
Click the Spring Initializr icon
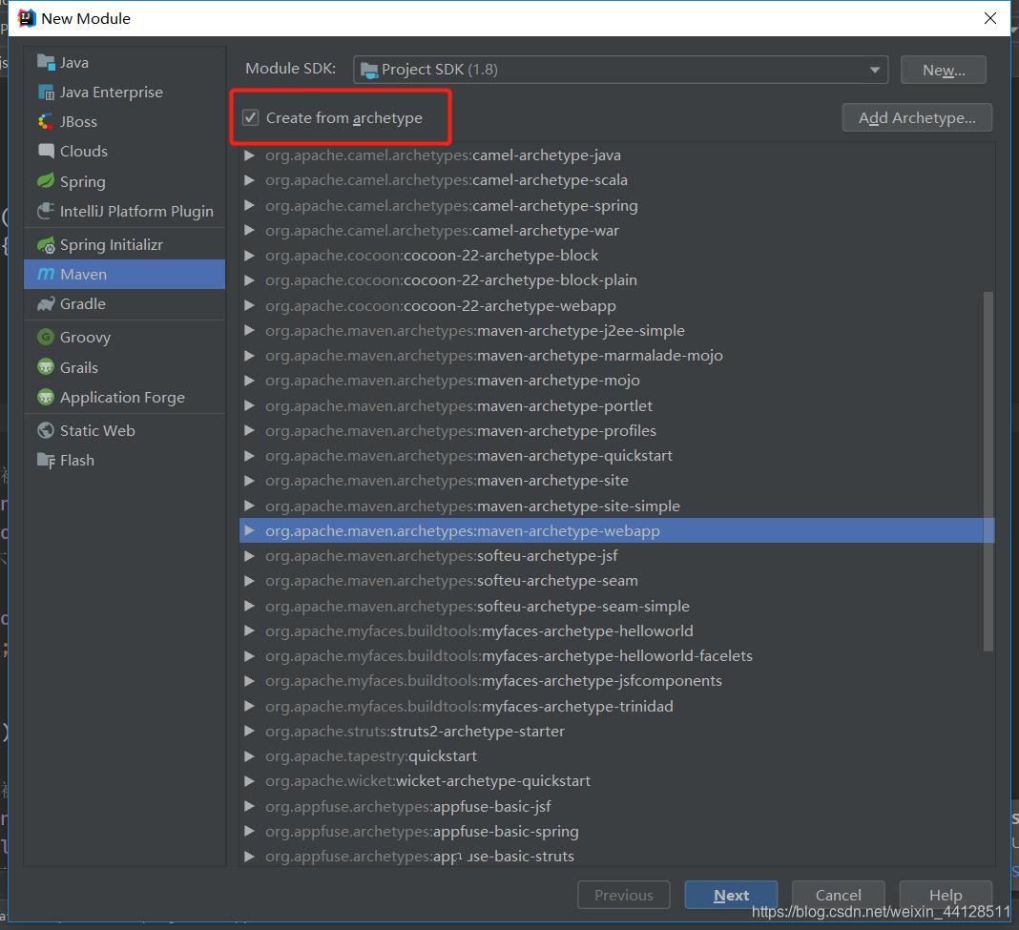(46, 245)
